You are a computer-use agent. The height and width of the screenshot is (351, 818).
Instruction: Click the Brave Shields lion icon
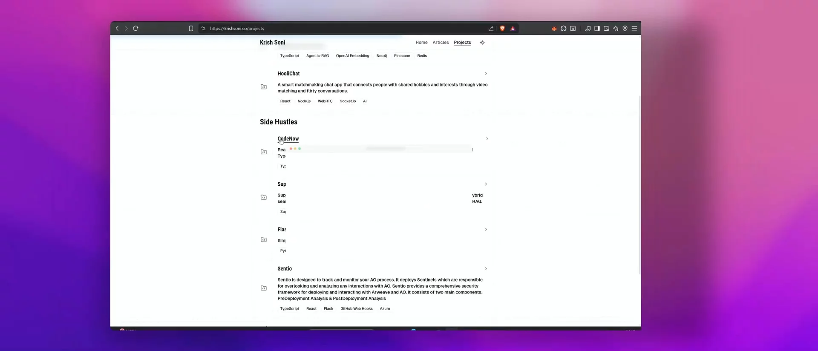coord(502,29)
